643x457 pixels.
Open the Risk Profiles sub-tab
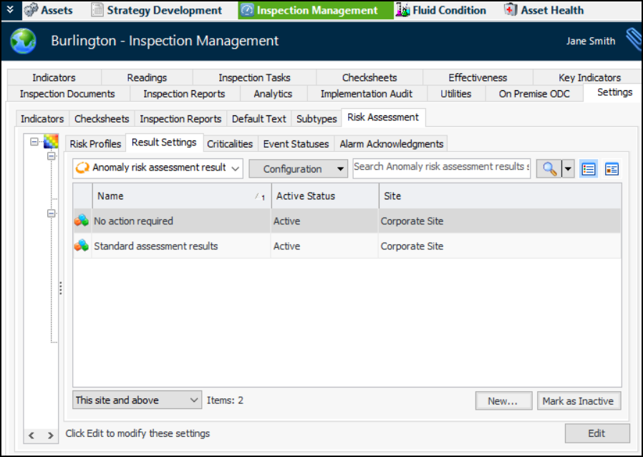tap(95, 144)
